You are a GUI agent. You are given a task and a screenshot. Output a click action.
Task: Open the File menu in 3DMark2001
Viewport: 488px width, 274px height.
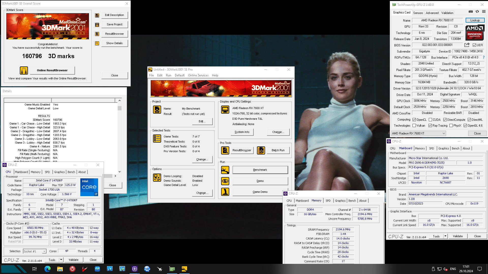tap(151, 75)
